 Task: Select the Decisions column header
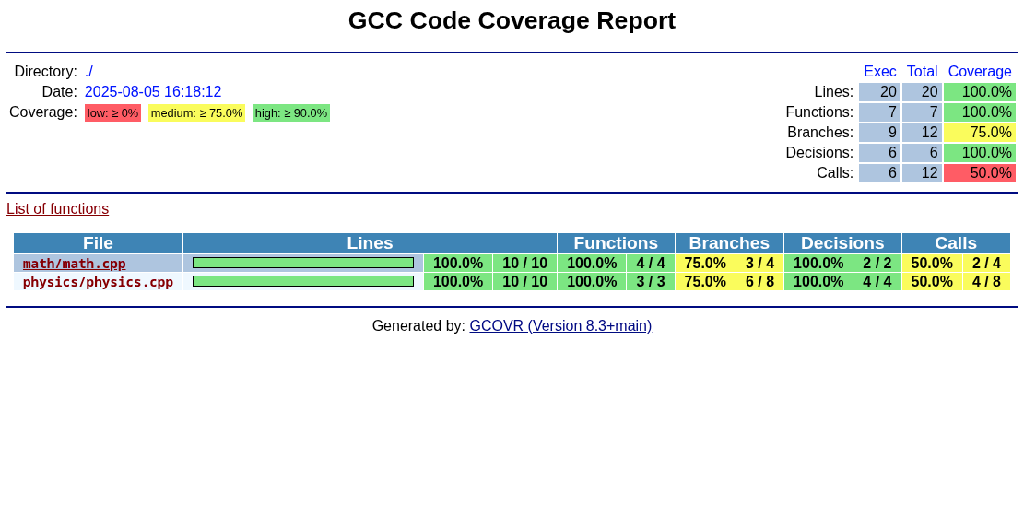[842, 243]
